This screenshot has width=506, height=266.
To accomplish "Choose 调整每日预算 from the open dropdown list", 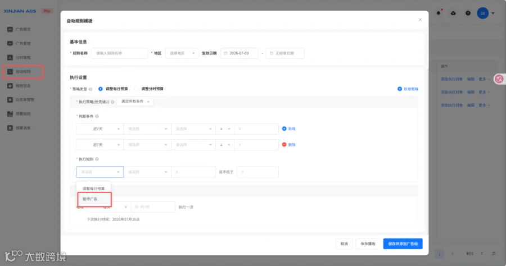I will [x=93, y=189].
